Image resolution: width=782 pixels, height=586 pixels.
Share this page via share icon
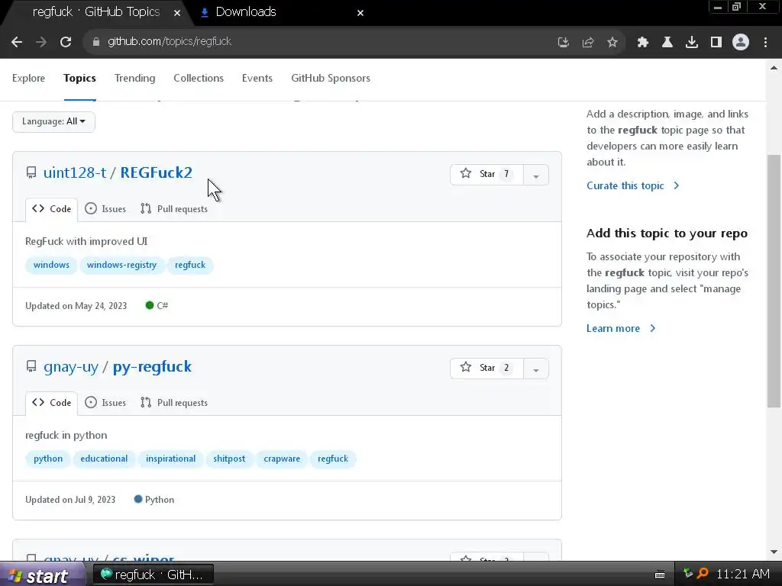point(588,43)
